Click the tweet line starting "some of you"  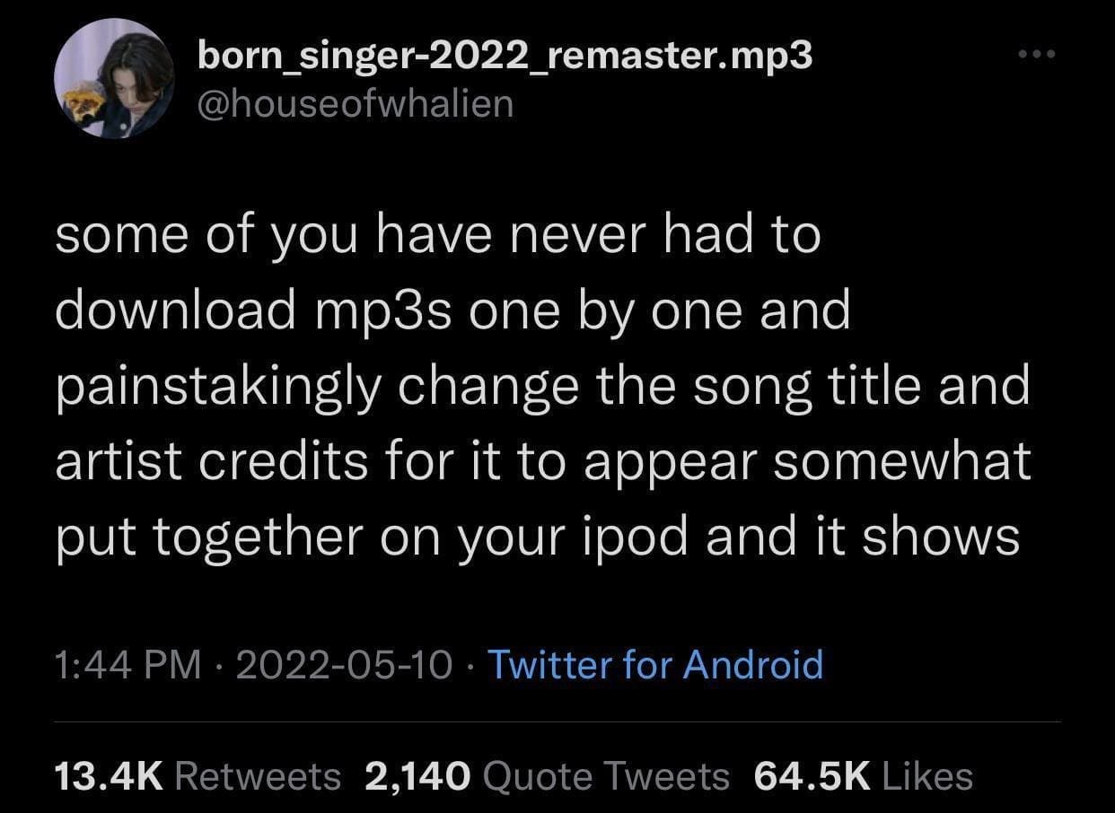coord(437,236)
